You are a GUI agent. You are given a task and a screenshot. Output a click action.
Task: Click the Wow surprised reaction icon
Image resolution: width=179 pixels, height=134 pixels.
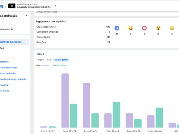tap(158, 28)
